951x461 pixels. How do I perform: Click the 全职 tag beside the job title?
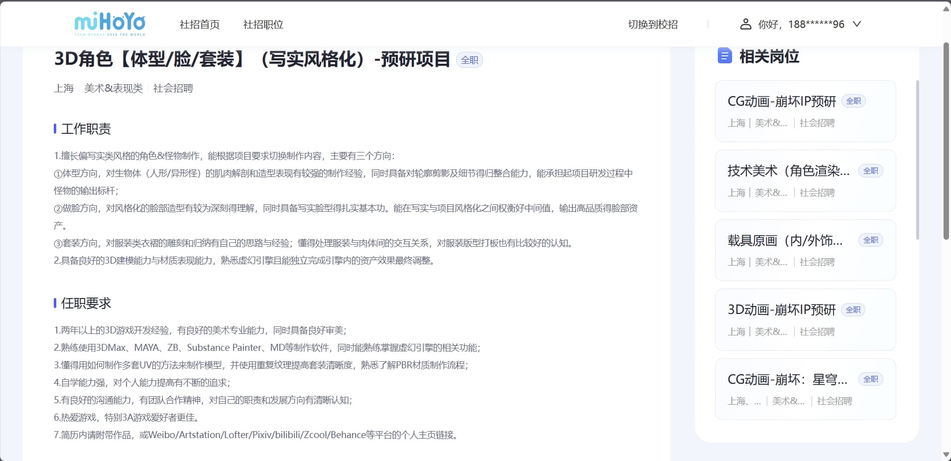pos(469,60)
